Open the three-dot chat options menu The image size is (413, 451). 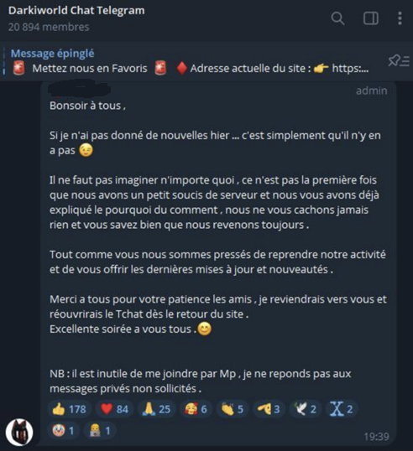tap(400, 18)
